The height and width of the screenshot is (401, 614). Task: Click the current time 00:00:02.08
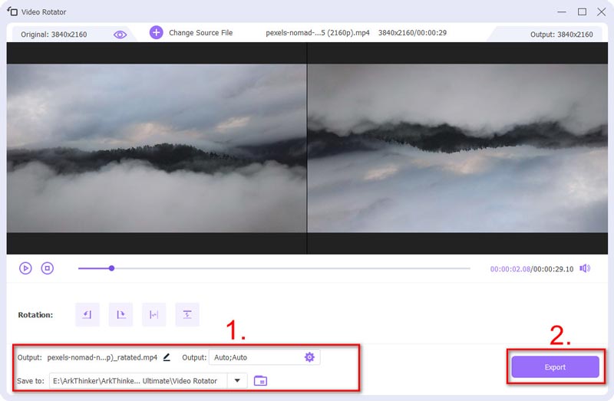coord(510,269)
